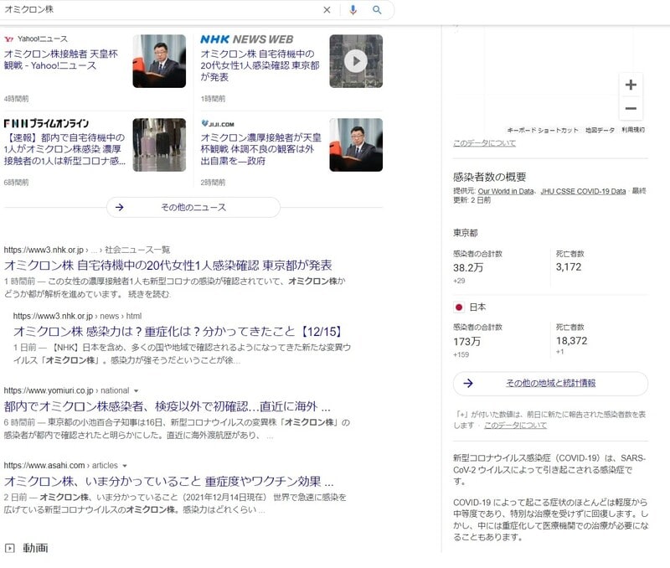Open result オミクロン株 感染力は？重症化は？

[178, 332]
